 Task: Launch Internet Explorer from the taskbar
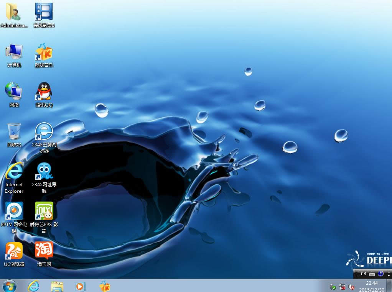34,286
